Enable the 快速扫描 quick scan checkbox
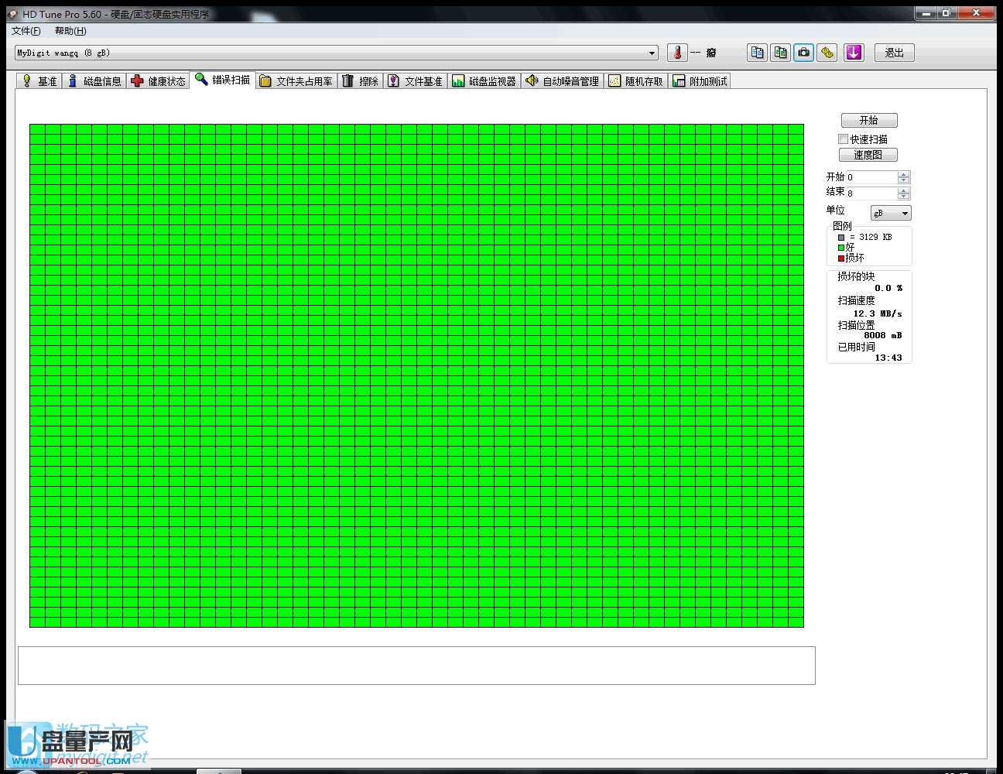1003x774 pixels. (843, 139)
